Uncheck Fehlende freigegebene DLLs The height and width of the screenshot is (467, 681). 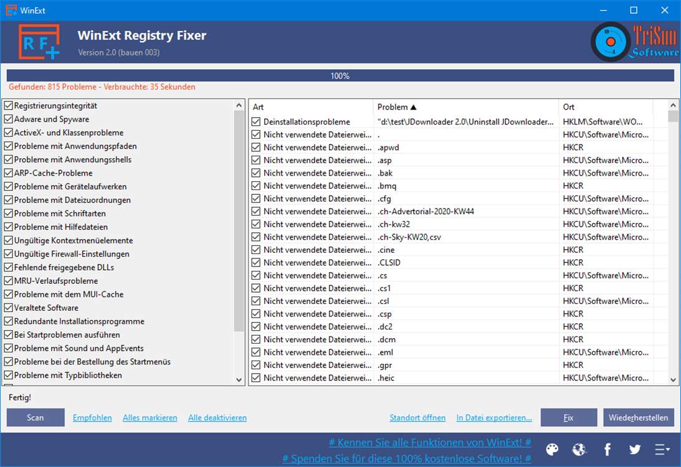[8, 267]
